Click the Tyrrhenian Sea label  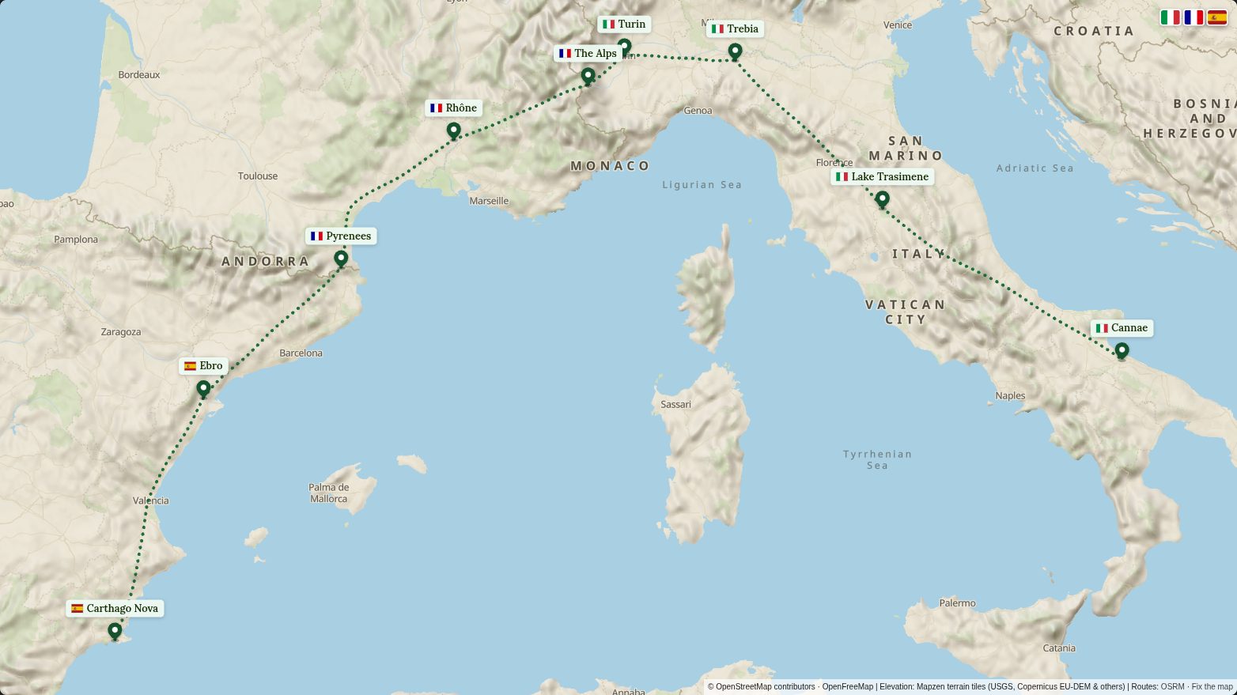coord(877,459)
